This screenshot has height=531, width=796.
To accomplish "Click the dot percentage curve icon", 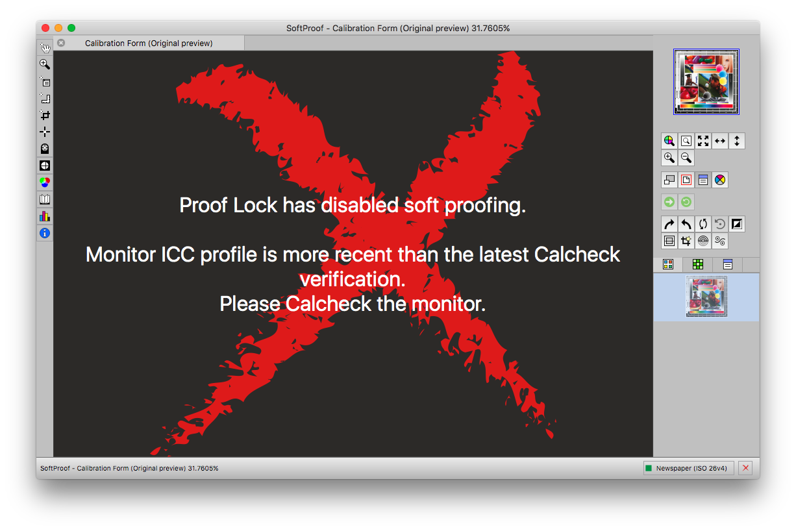I will coord(720,241).
